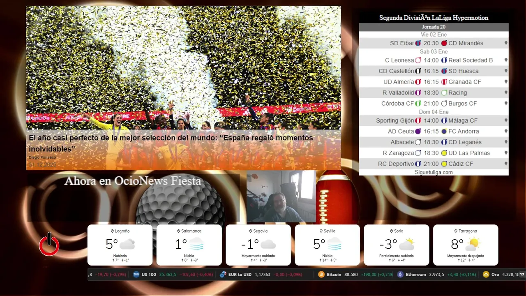Screen dimensions: 526x296
Task: Click the Oro gold icon in ticker
Action: click(x=486, y=274)
